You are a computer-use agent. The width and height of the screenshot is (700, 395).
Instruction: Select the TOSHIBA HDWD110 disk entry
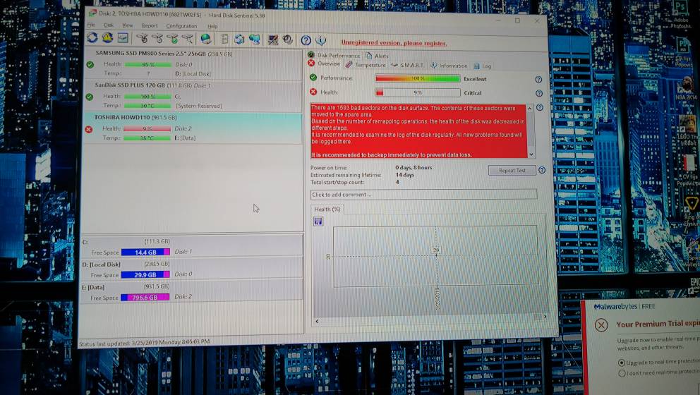[x=193, y=128]
